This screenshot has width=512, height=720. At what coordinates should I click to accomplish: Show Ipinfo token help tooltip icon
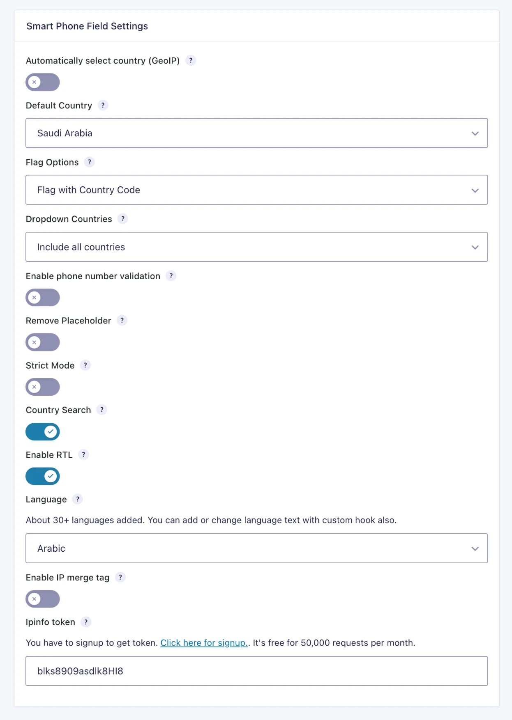[86, 622]
